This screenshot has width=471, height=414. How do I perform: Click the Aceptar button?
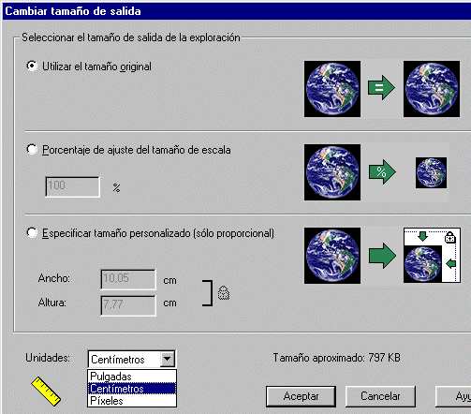tap(301, 396)
